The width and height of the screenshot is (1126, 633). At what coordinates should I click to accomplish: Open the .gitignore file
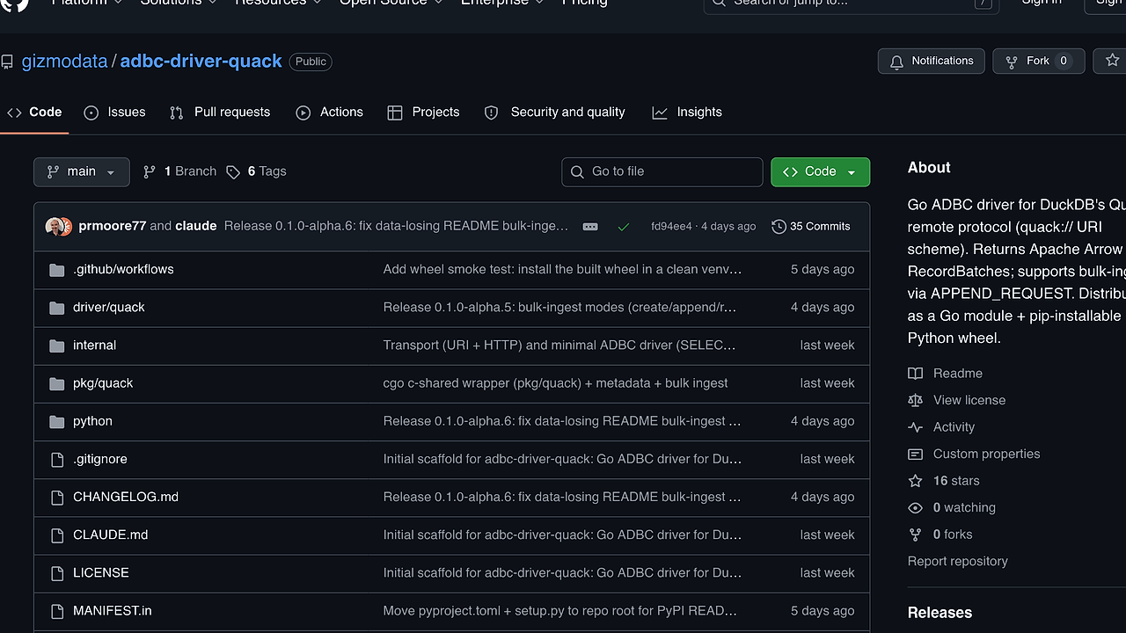coord(100,458)
